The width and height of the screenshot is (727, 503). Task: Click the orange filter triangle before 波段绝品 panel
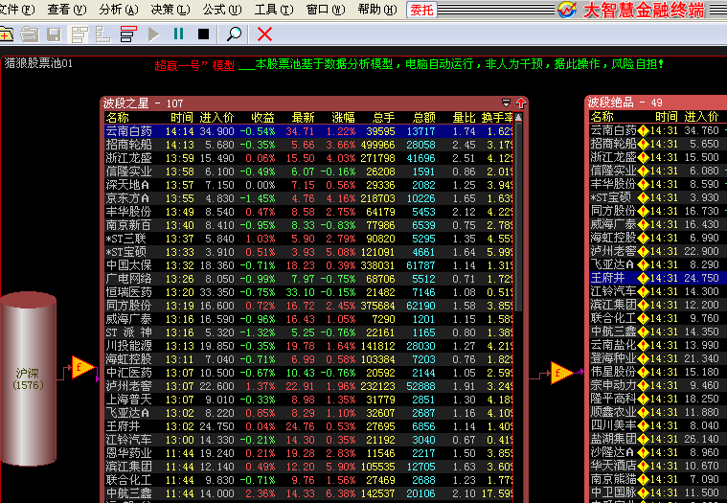pyautogui.click(x=561, y=373)
